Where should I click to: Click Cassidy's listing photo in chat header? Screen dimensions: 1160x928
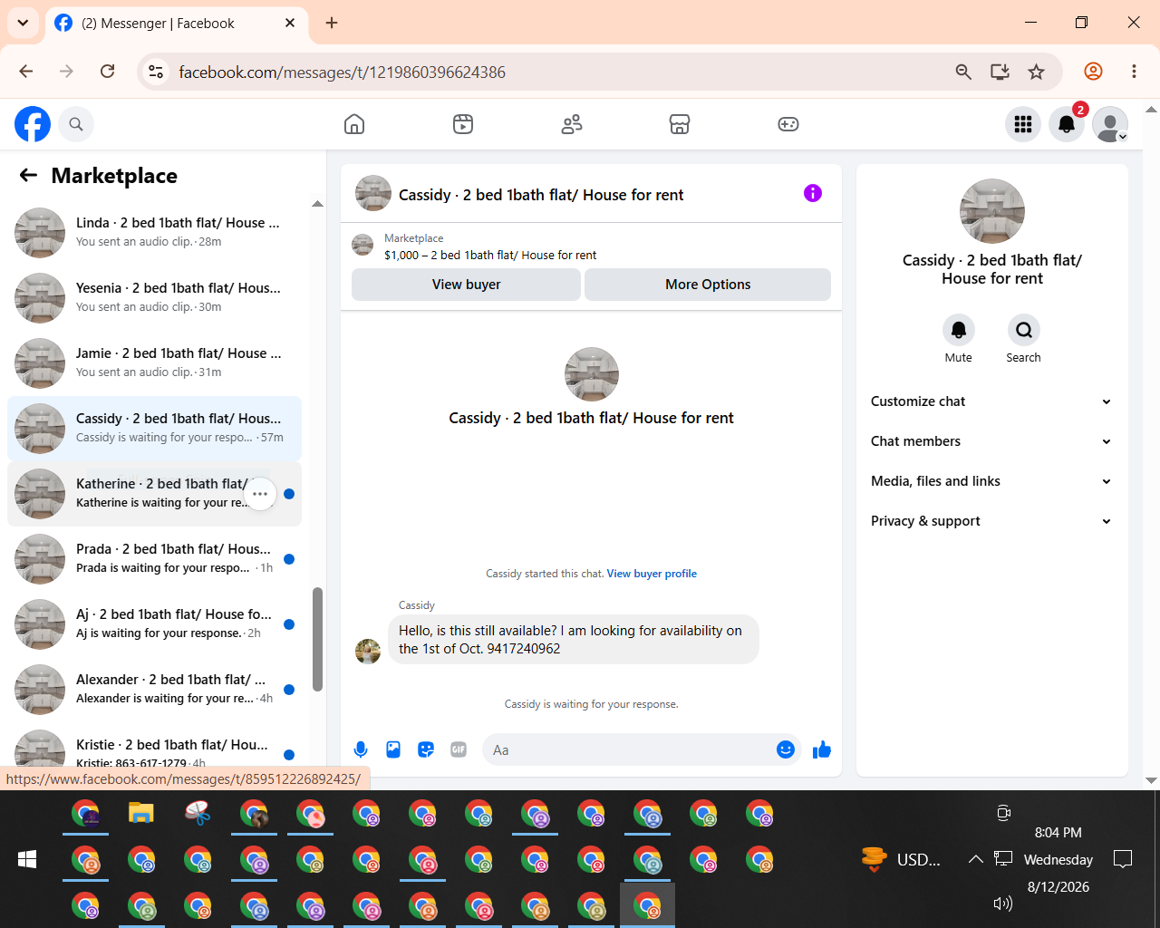[373, 194]
